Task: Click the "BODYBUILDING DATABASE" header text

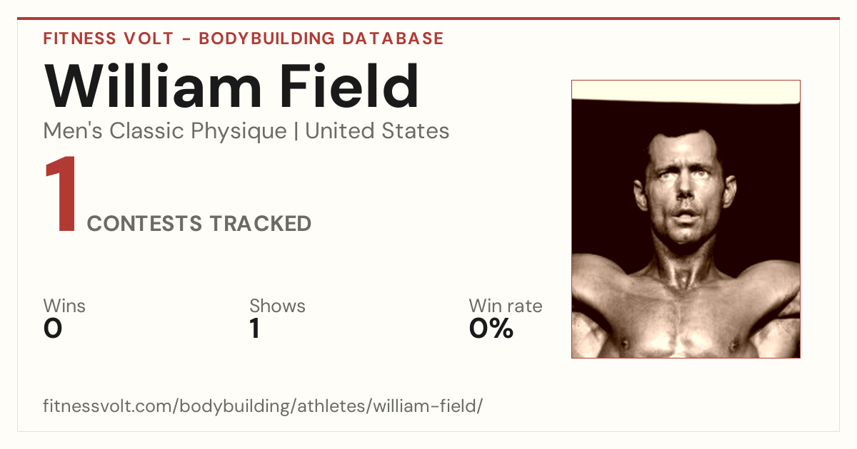Action: (x=321, y=38)
